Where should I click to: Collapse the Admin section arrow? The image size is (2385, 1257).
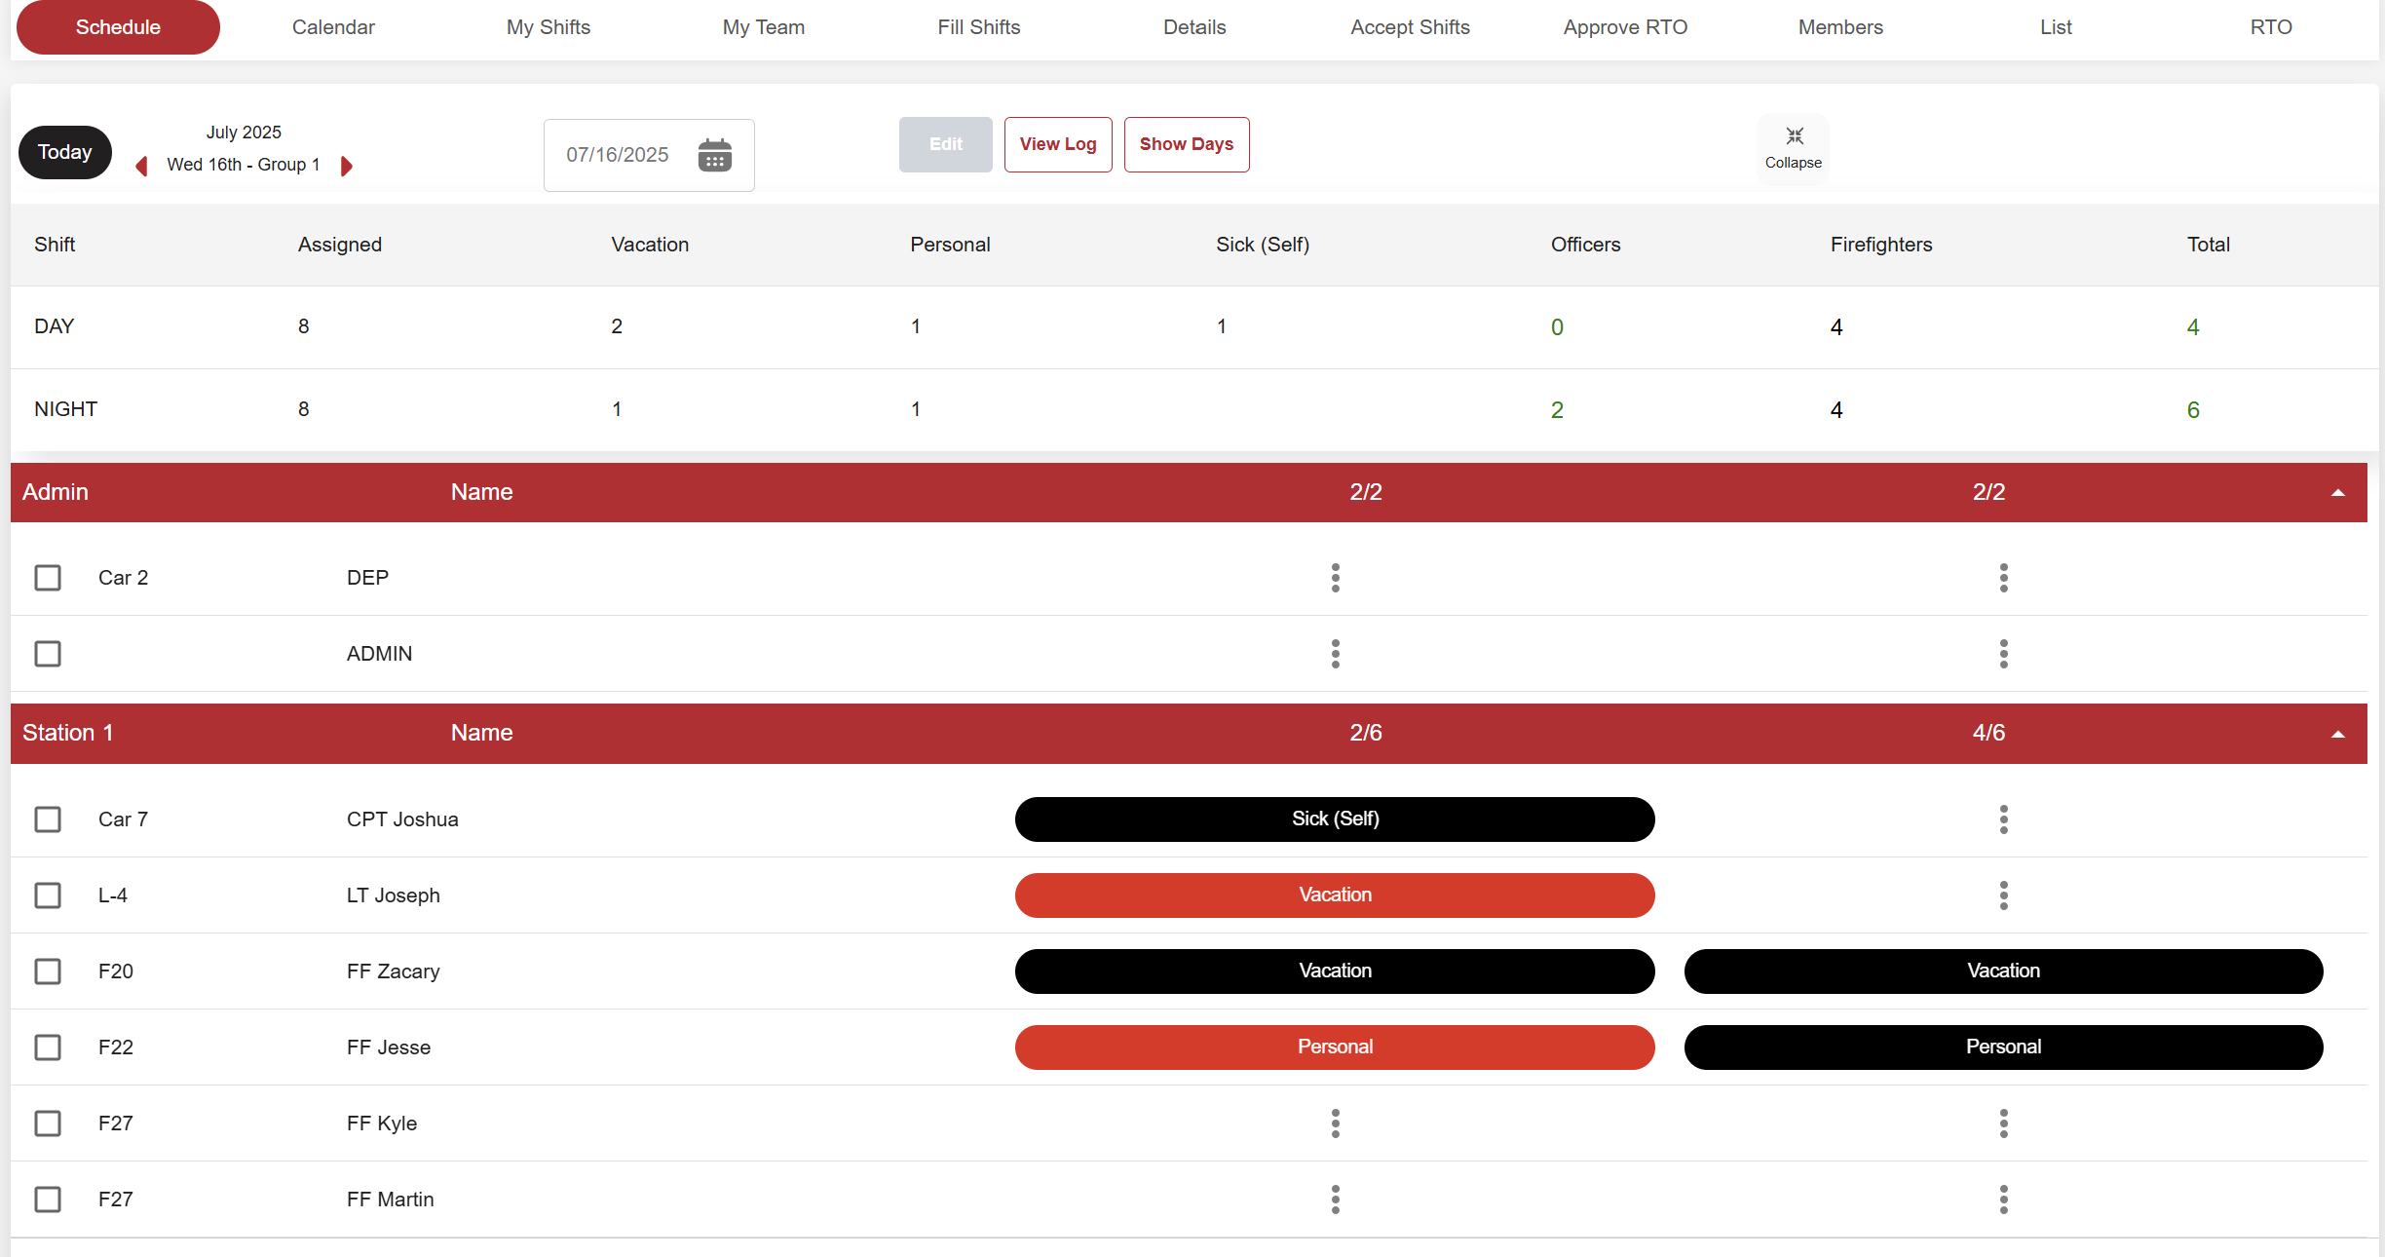point(2337,493)
